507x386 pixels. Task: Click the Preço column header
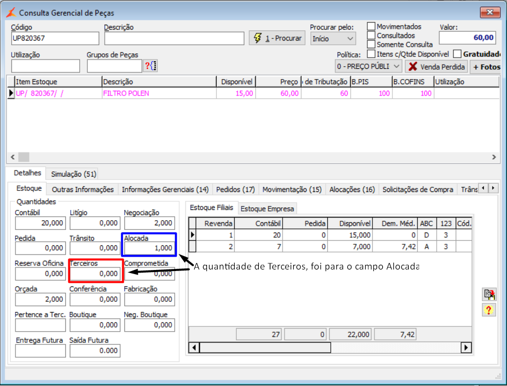[x=278, y=82]
